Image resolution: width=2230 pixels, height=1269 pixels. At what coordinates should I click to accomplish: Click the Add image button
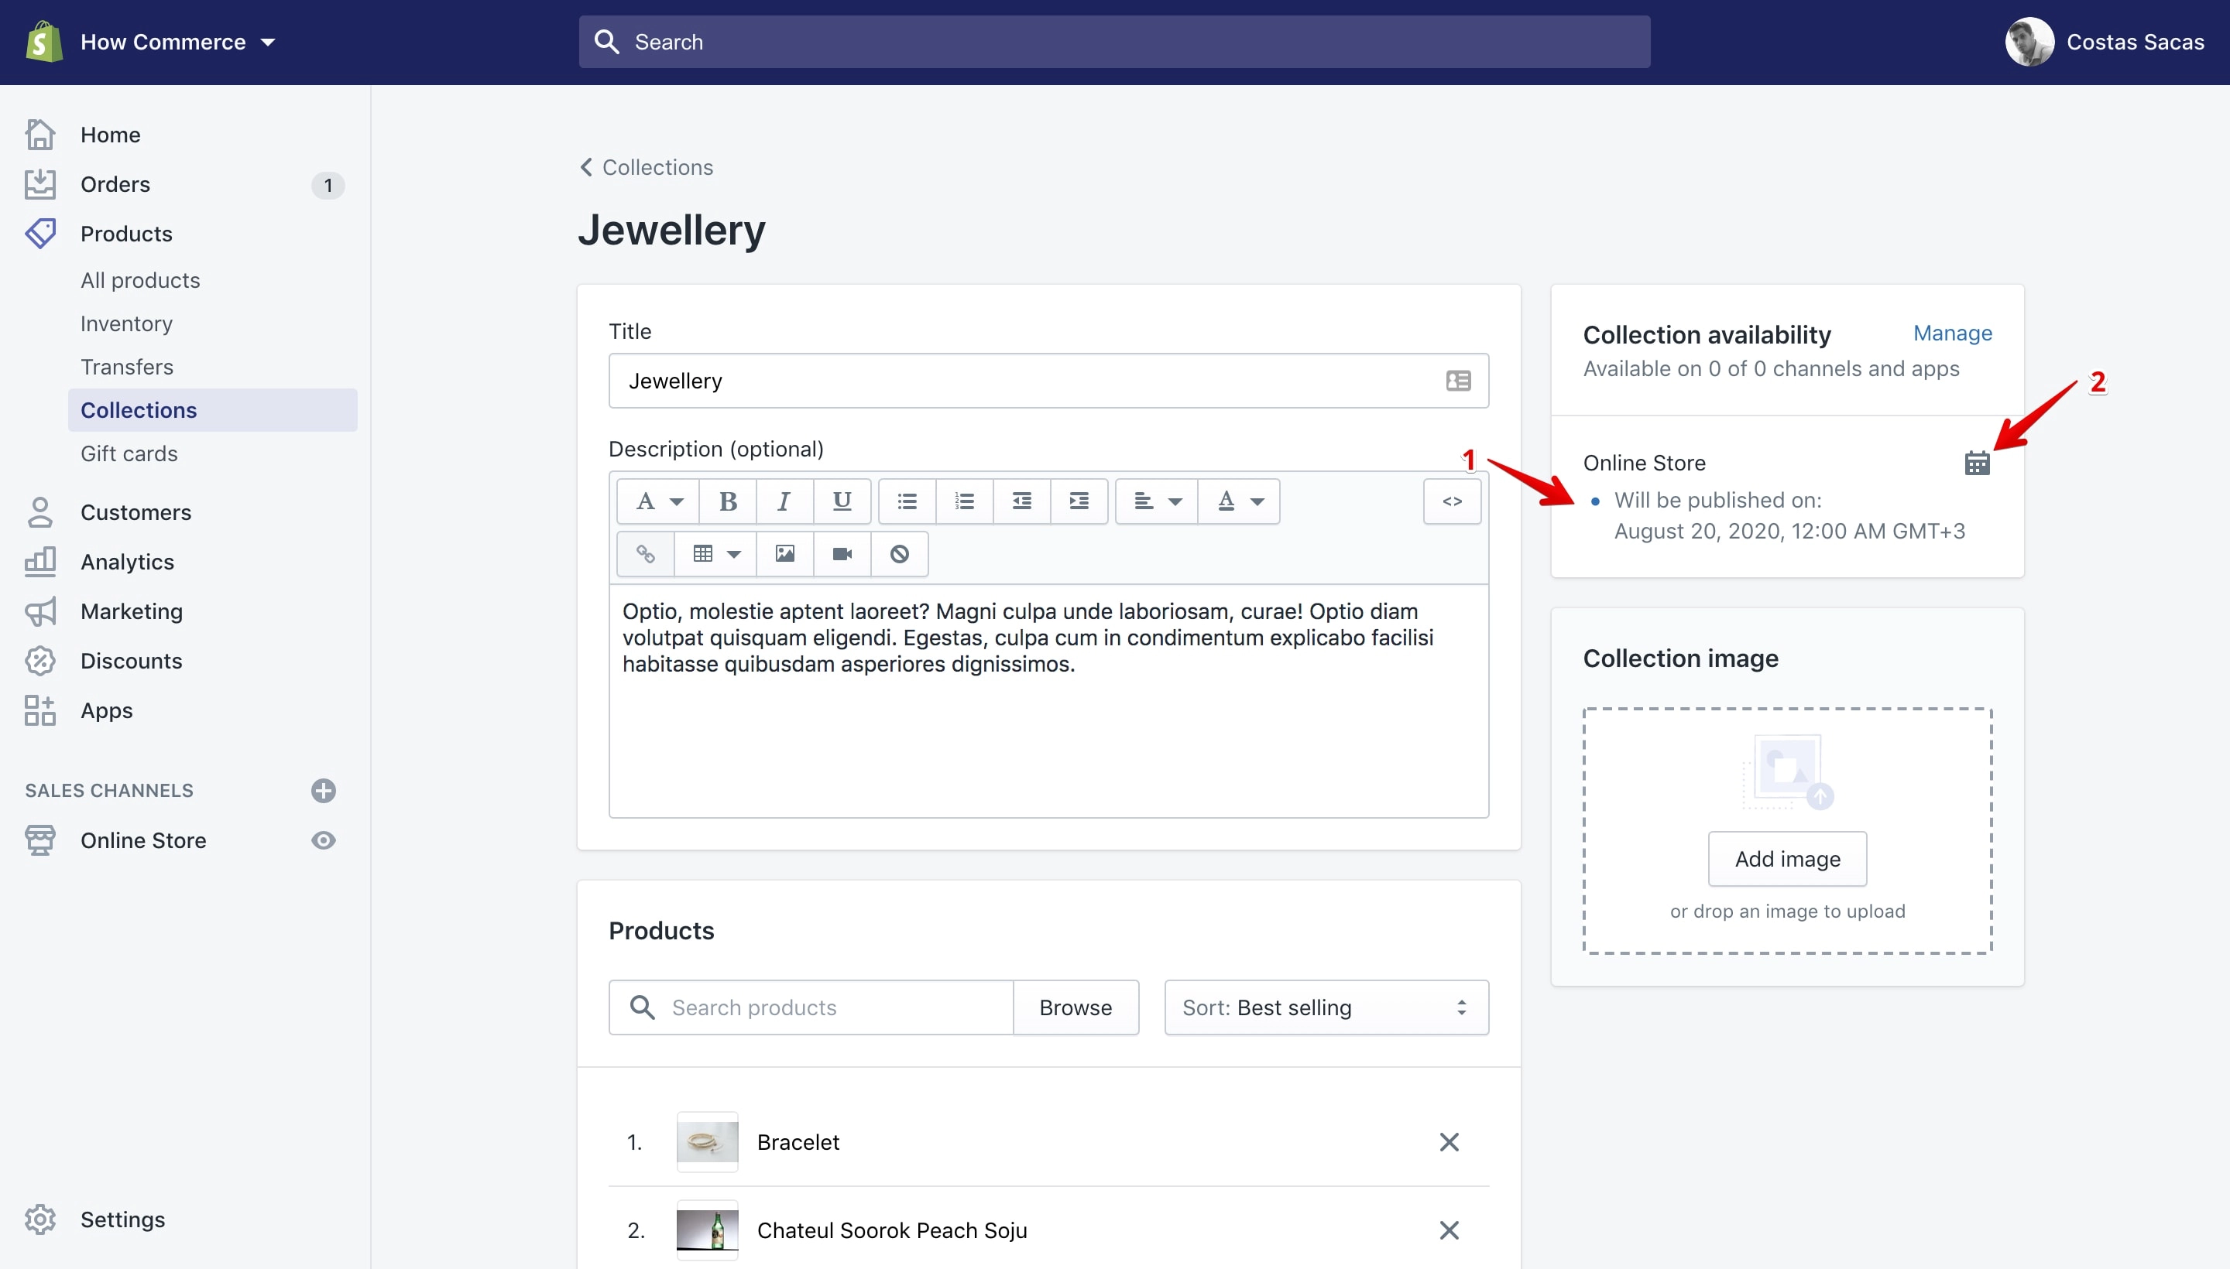(1787, 858)
